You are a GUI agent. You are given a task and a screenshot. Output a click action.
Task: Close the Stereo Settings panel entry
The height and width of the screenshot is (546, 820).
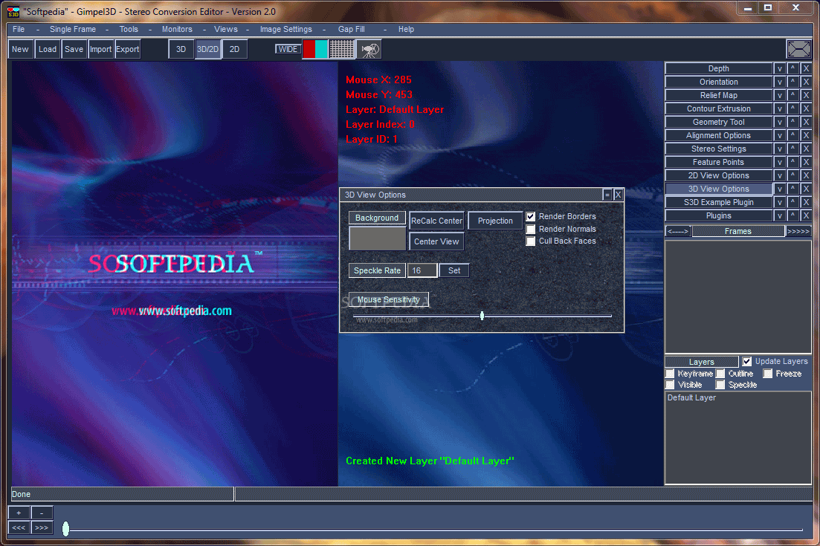pyautogui.click(x=806, y=149)
